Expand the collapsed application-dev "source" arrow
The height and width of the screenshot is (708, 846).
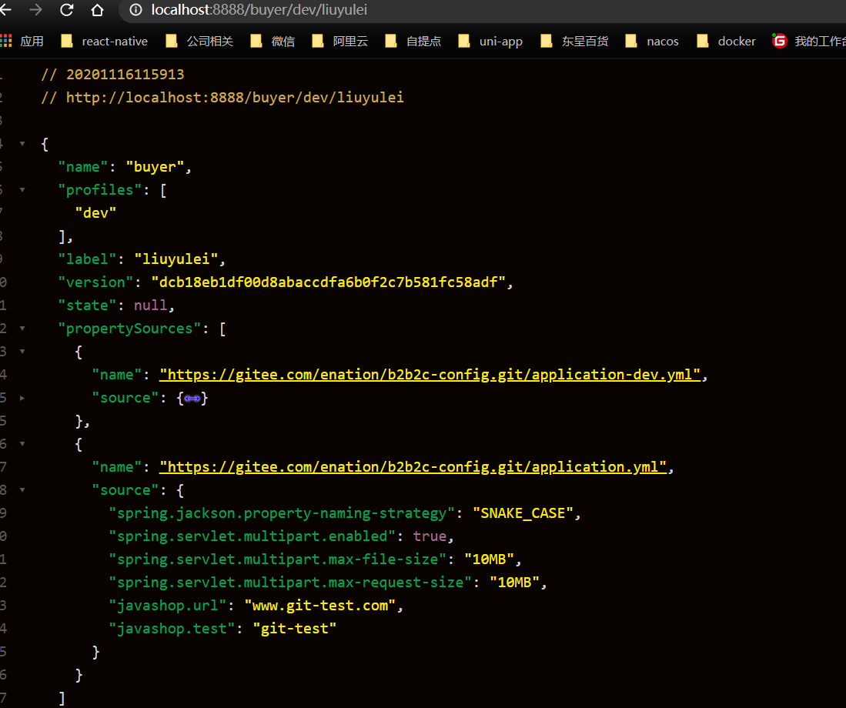pyautogui.click(x=22, y=398)
